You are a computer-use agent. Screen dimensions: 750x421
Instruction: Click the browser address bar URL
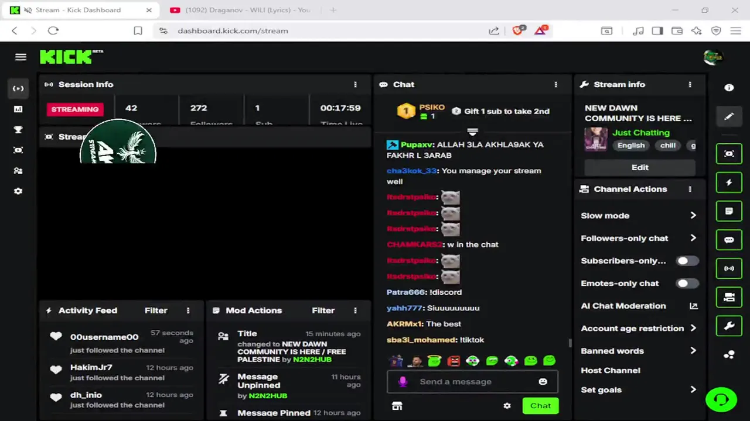[x=233, y=30]
